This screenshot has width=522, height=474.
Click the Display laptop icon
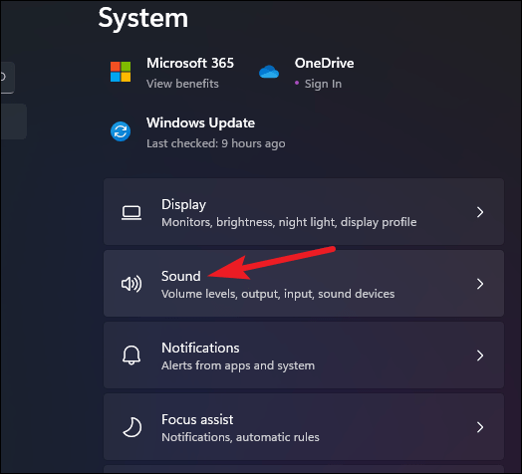131,213
